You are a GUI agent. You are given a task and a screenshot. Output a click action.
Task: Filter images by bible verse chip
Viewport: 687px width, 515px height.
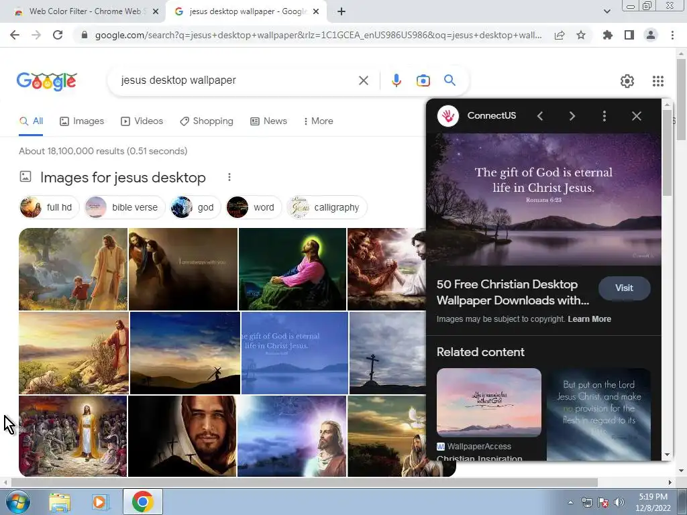(x=124, y=207)
